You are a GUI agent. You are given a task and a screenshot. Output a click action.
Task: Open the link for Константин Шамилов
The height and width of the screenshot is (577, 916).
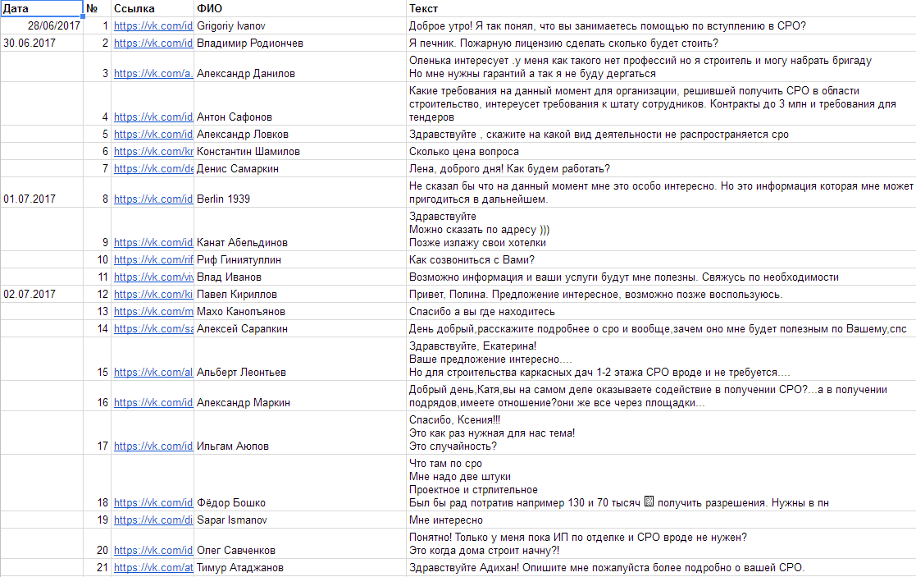point(153,151)
